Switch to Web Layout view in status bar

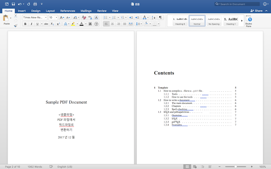(195, 166)
